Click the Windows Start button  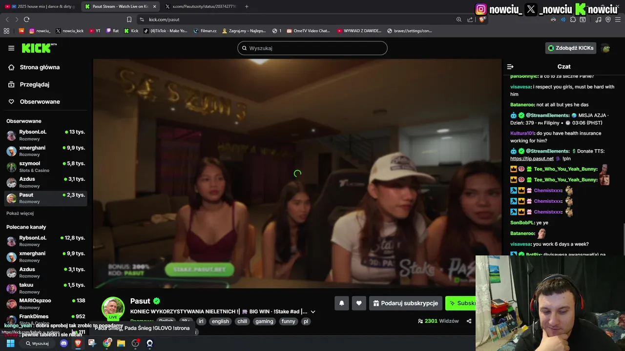point(10,343)
